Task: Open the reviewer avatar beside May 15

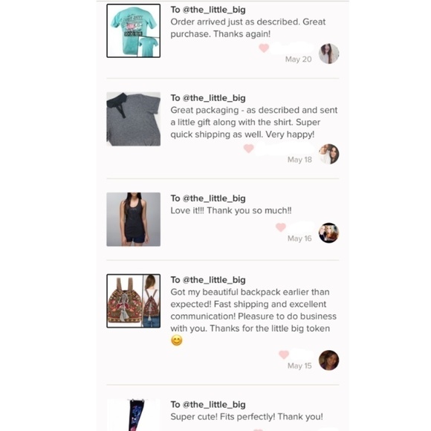Action: tap(328, 360)
